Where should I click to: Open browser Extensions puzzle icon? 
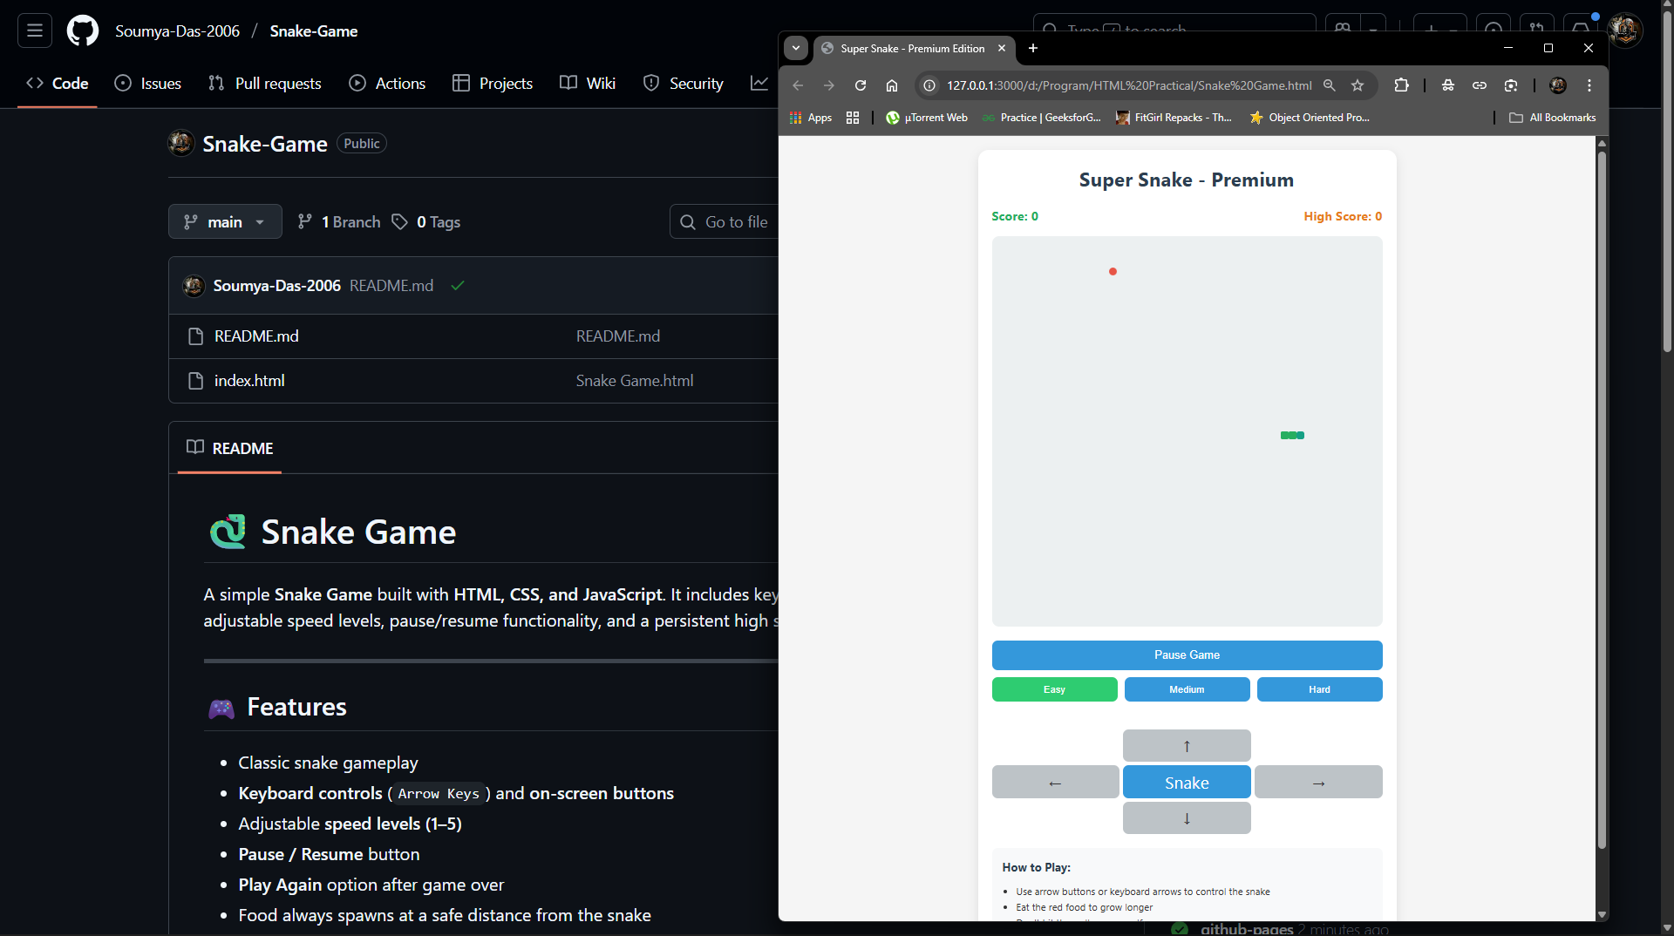point(1401,85)
